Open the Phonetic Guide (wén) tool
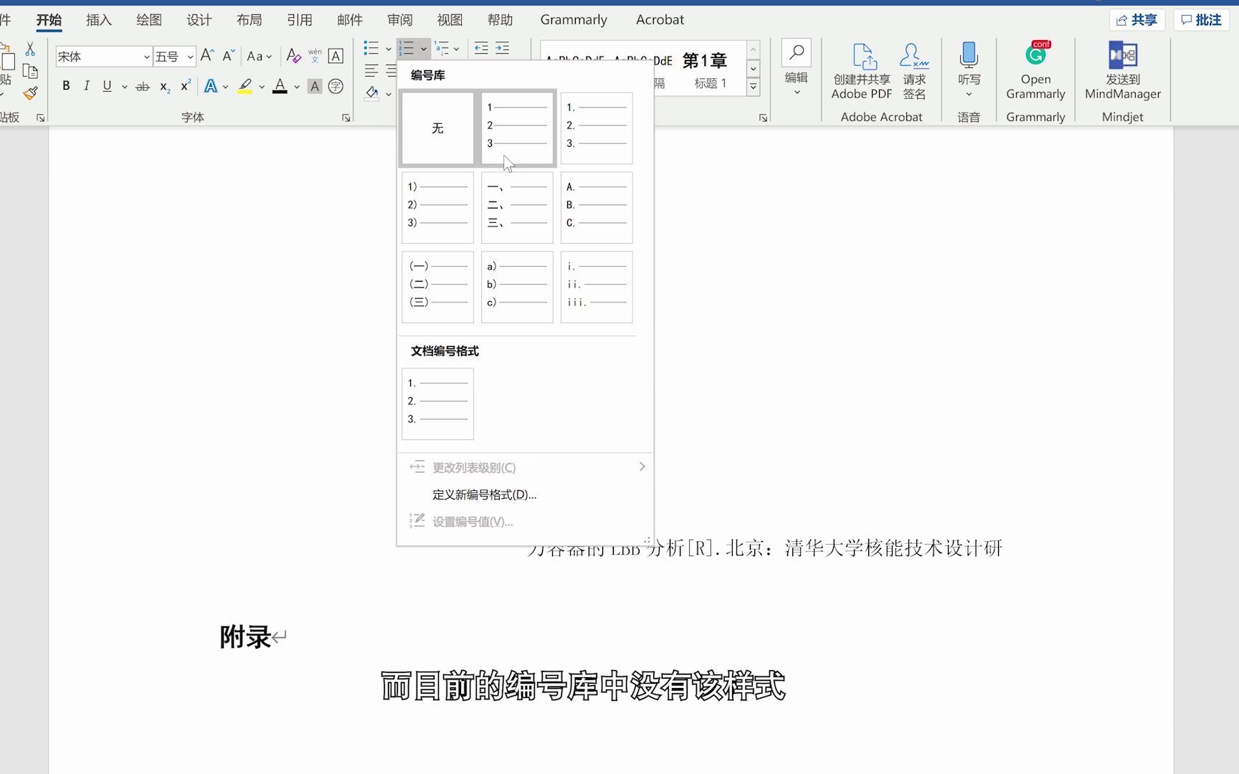This screenshot has width=1239, height=774. click(x=315, y=56)
